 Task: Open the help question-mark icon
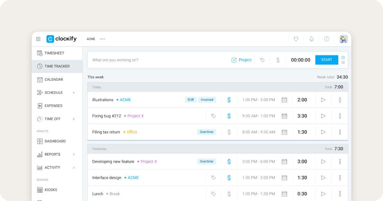(327, 39)
